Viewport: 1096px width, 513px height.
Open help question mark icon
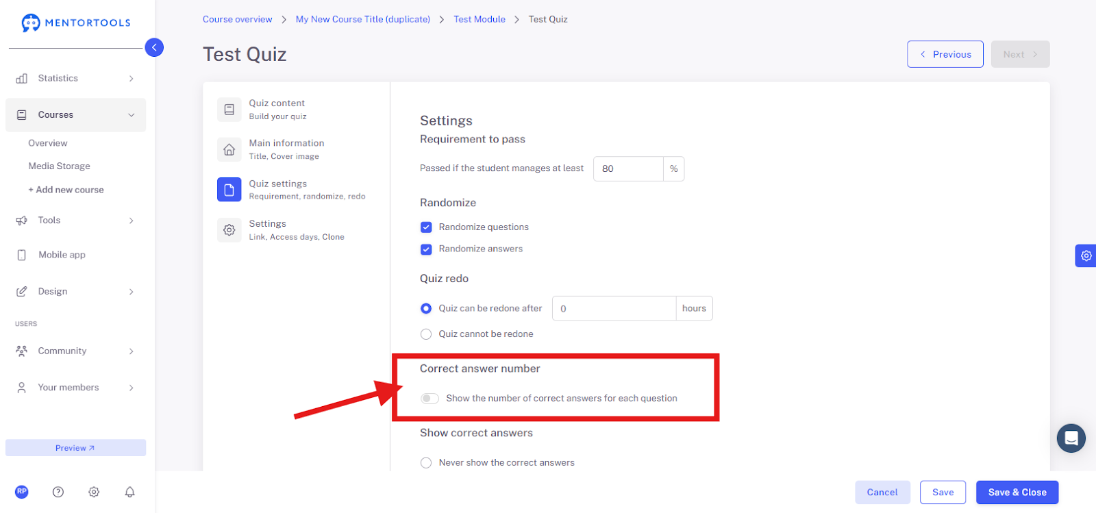point(58,492)
